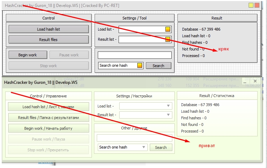The width and height of the screenshot is (267, 168).
Task: Click Database - 67 399 486 in Result / Статистика
Action: [200, 105]
